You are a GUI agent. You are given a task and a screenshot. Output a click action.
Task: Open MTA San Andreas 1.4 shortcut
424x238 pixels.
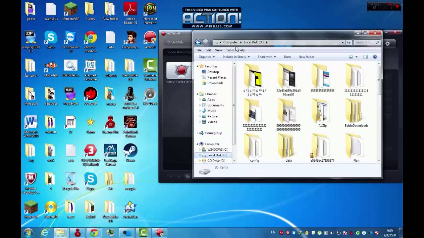coord(130,98)
